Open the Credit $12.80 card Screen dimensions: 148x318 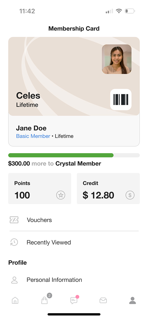pos(108,188)
